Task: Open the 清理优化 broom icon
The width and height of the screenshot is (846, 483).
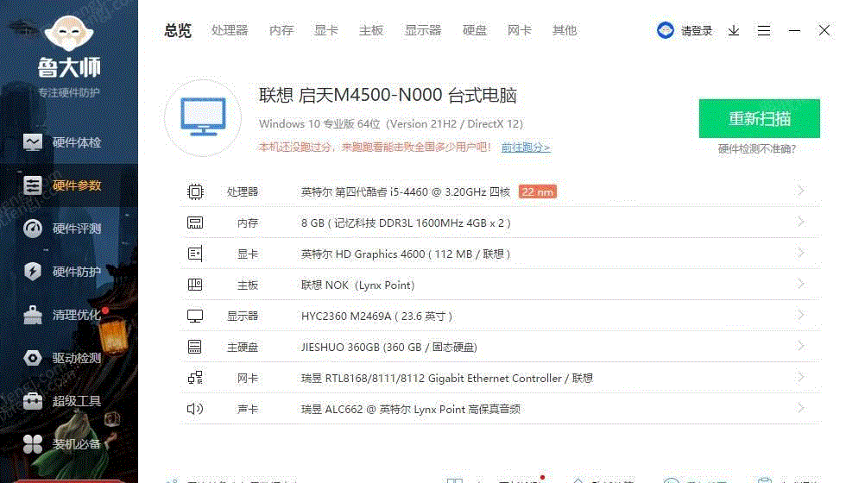Action: pos(33,315)
